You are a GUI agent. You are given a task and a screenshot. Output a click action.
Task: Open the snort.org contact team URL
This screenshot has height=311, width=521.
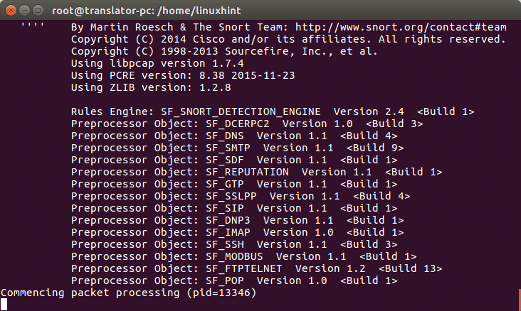(401, 28)
